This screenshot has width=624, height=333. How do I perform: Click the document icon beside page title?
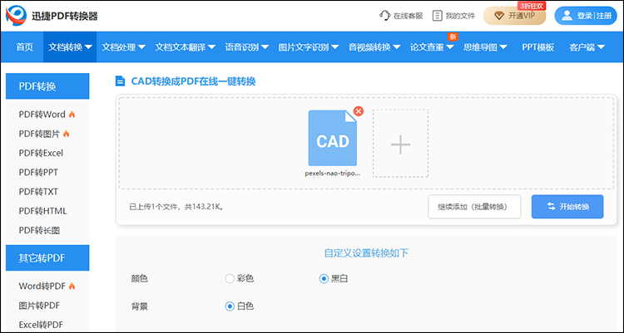120,81
